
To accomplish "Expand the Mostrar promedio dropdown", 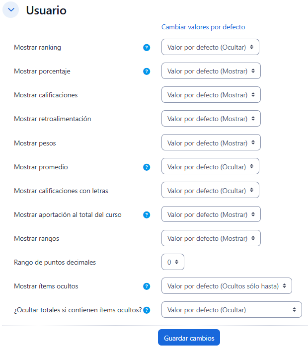I will (210, 167).
